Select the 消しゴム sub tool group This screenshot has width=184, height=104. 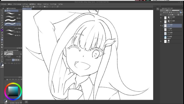[x=11, y=11]
